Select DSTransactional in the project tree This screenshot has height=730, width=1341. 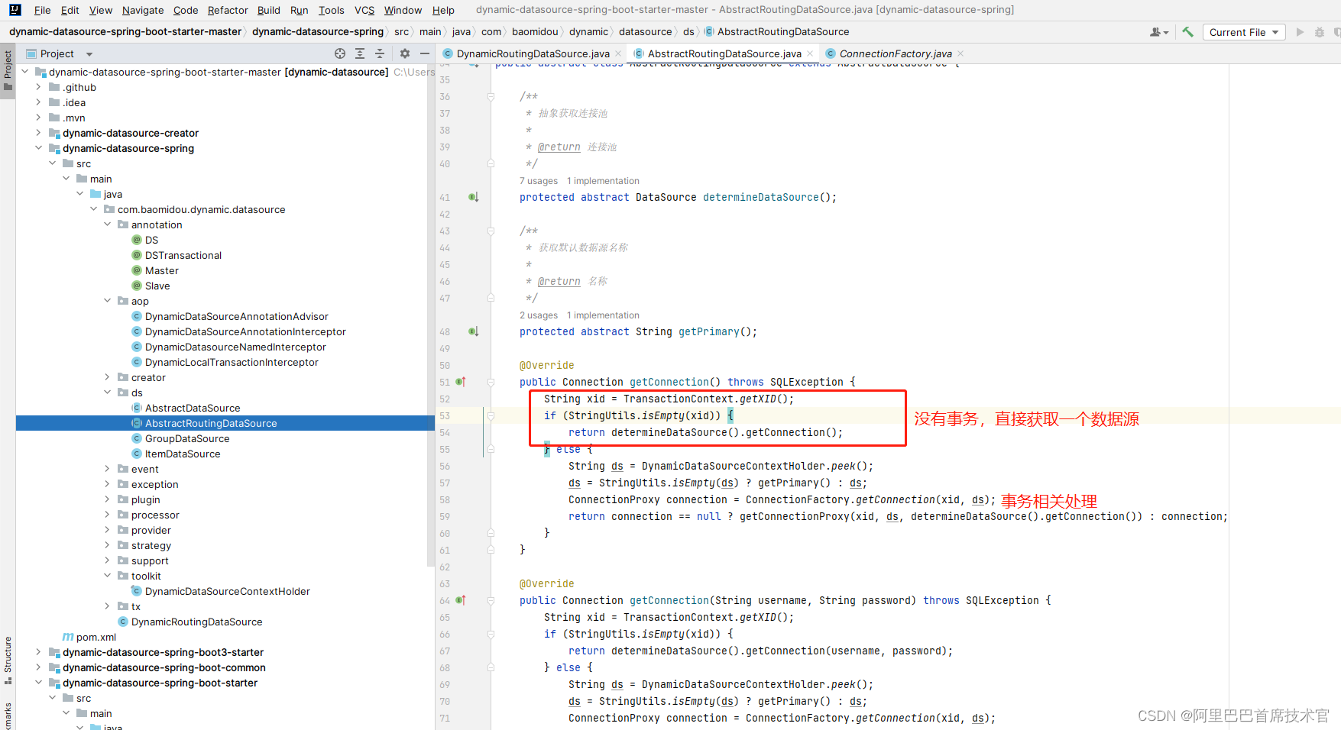[183, 255]
